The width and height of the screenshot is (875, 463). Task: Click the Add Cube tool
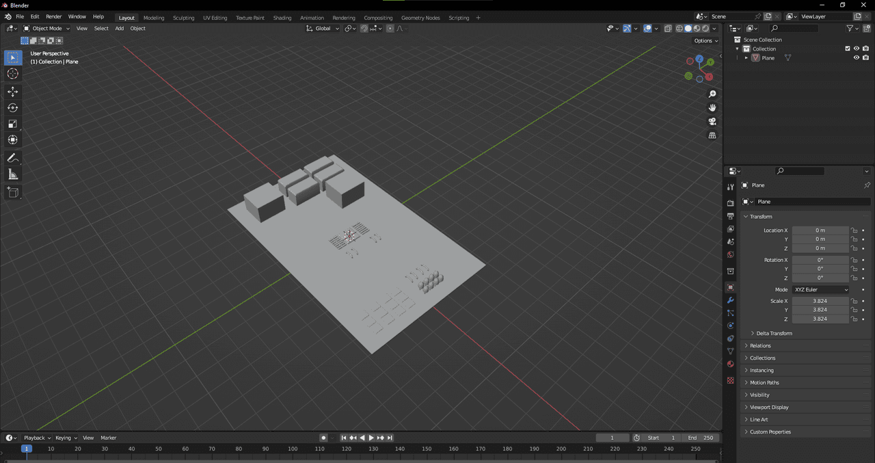tap(13, 193)
